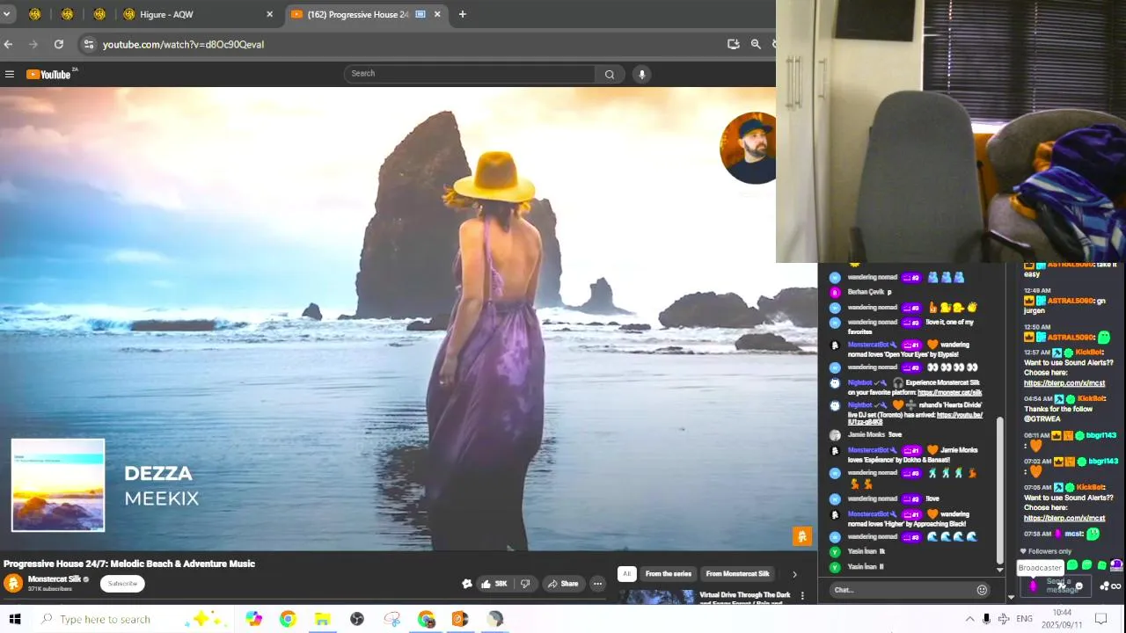Open File Explorer from the taskbar
Viewport: 1126px width, 633px height.
point(322,619)
